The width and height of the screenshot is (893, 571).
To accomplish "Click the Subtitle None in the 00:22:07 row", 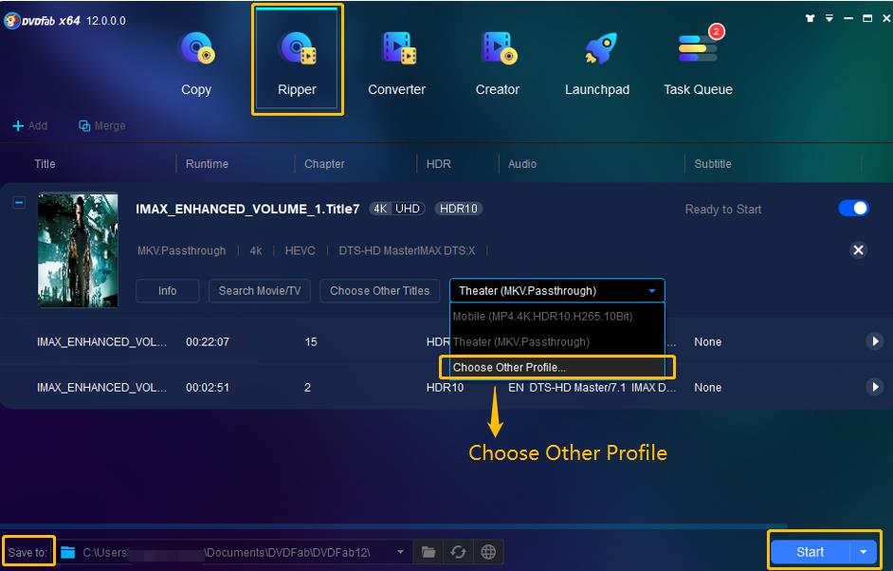I will 708,341.
